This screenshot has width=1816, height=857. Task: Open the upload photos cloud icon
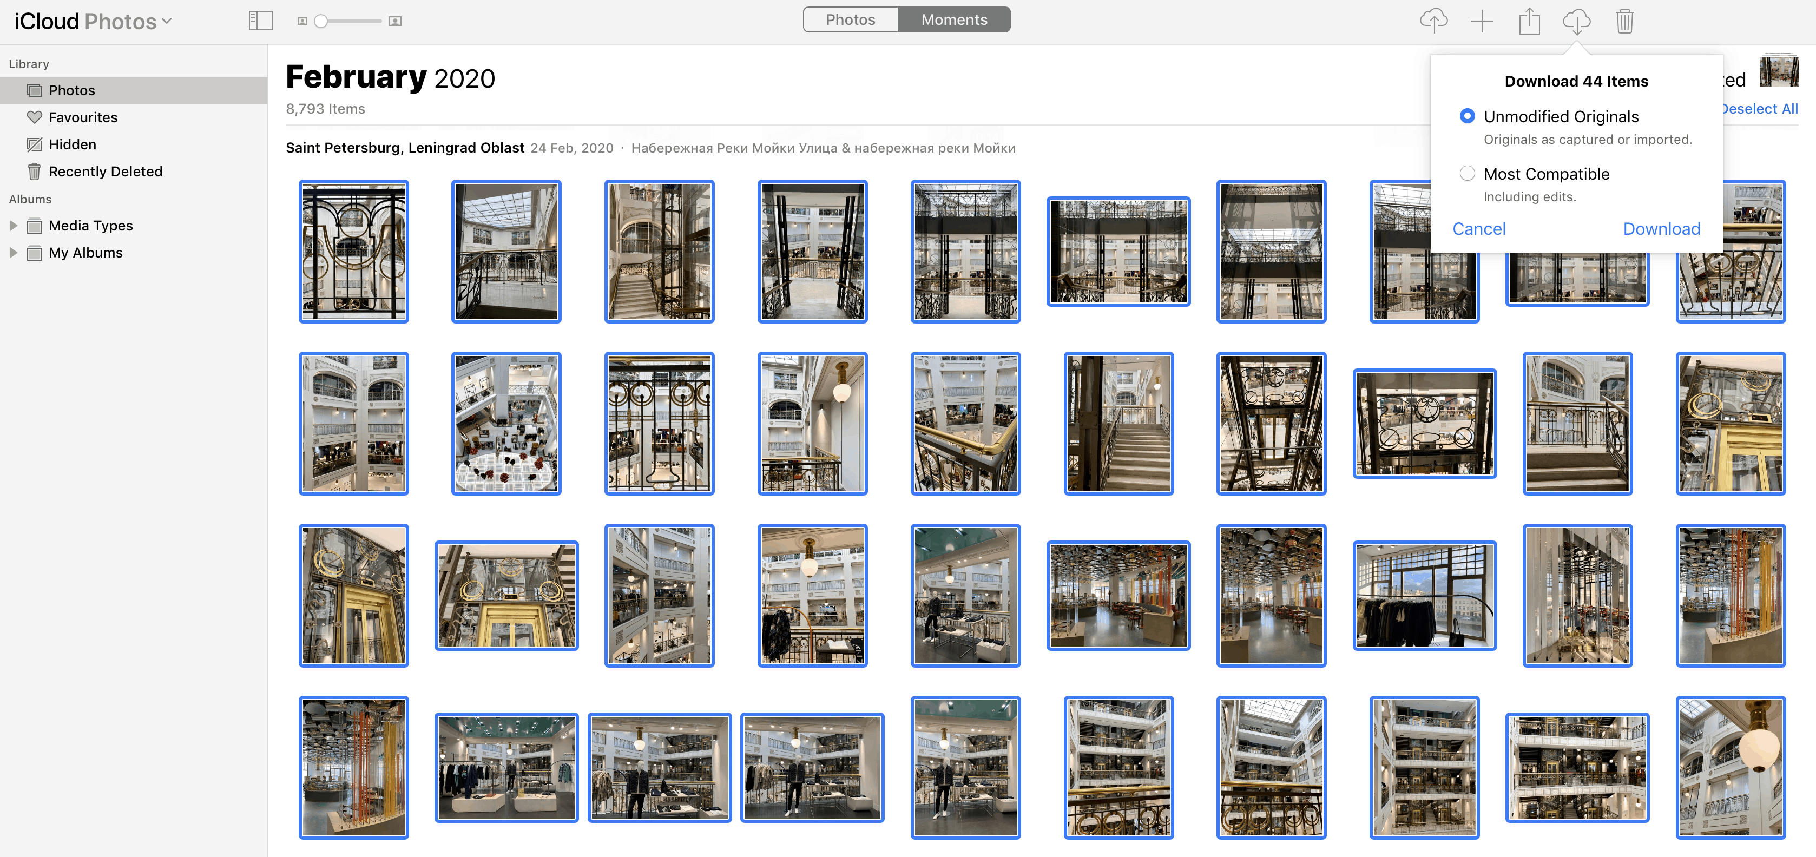(1435, 21)
